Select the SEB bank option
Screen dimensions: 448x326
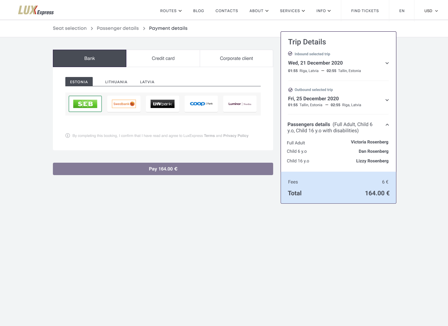(85, 104)
